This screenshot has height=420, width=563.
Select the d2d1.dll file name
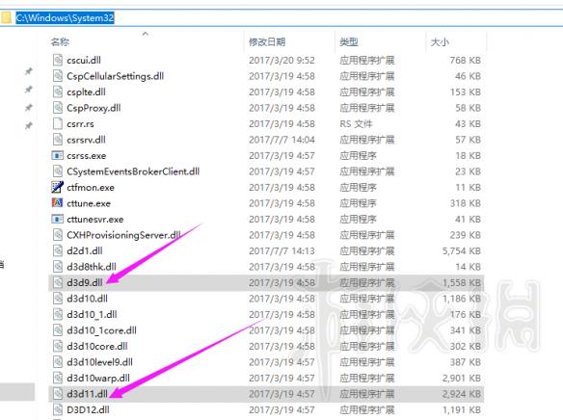[85, 250]
